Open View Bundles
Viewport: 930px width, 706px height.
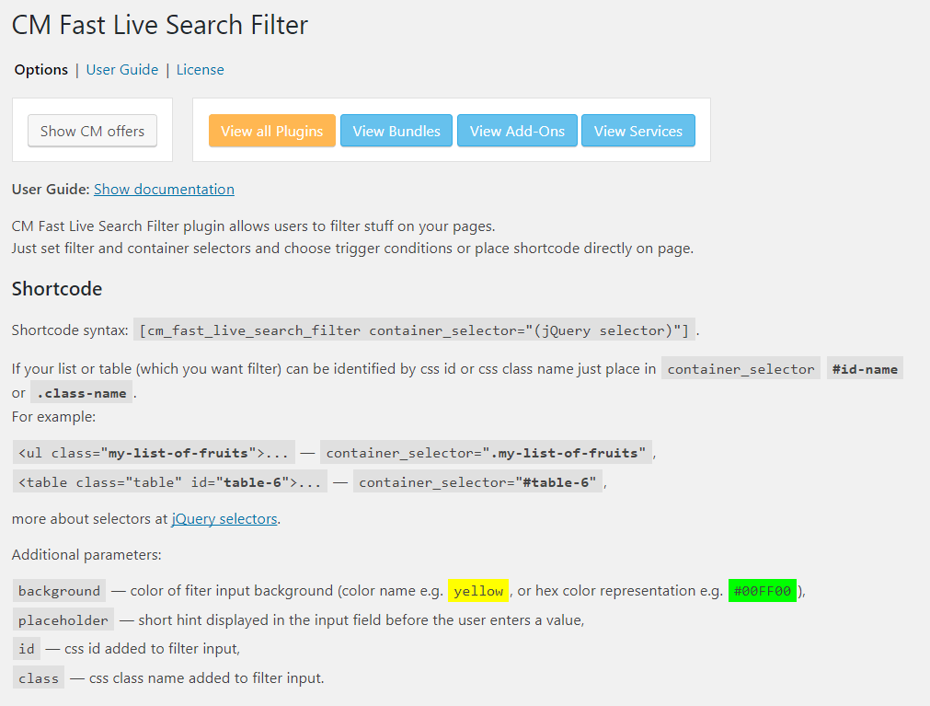coord(396,131)
